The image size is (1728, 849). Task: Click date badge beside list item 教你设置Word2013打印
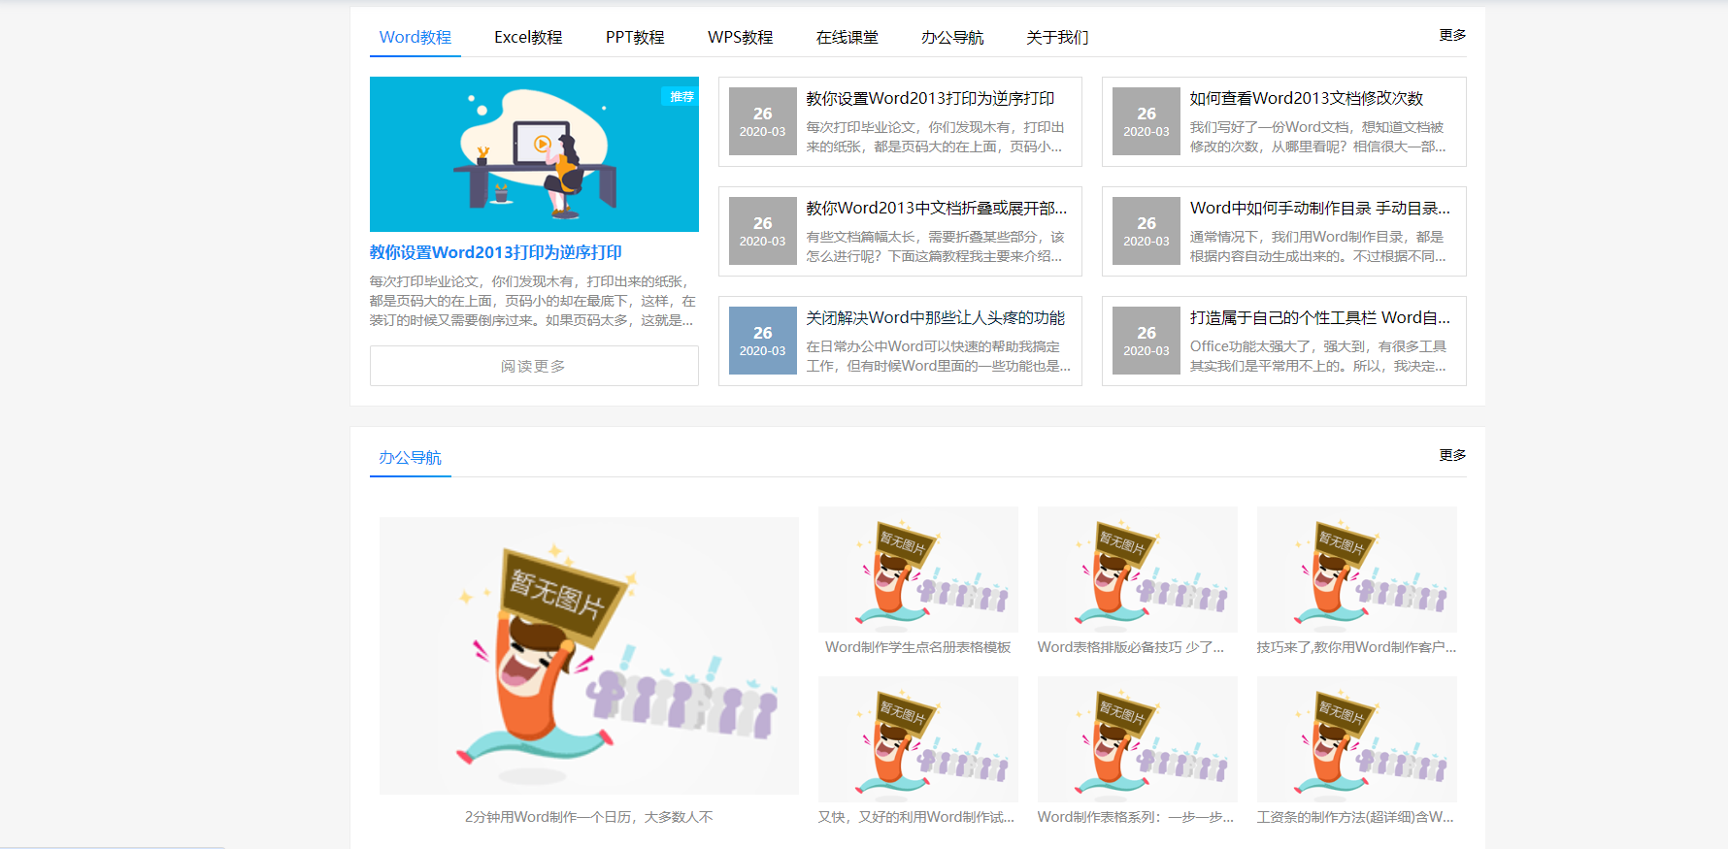coord(763,121)
